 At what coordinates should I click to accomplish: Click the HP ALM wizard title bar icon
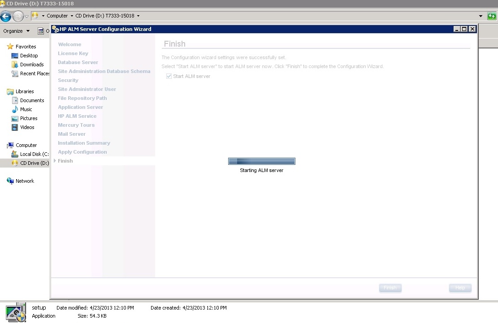click(56, 29)
